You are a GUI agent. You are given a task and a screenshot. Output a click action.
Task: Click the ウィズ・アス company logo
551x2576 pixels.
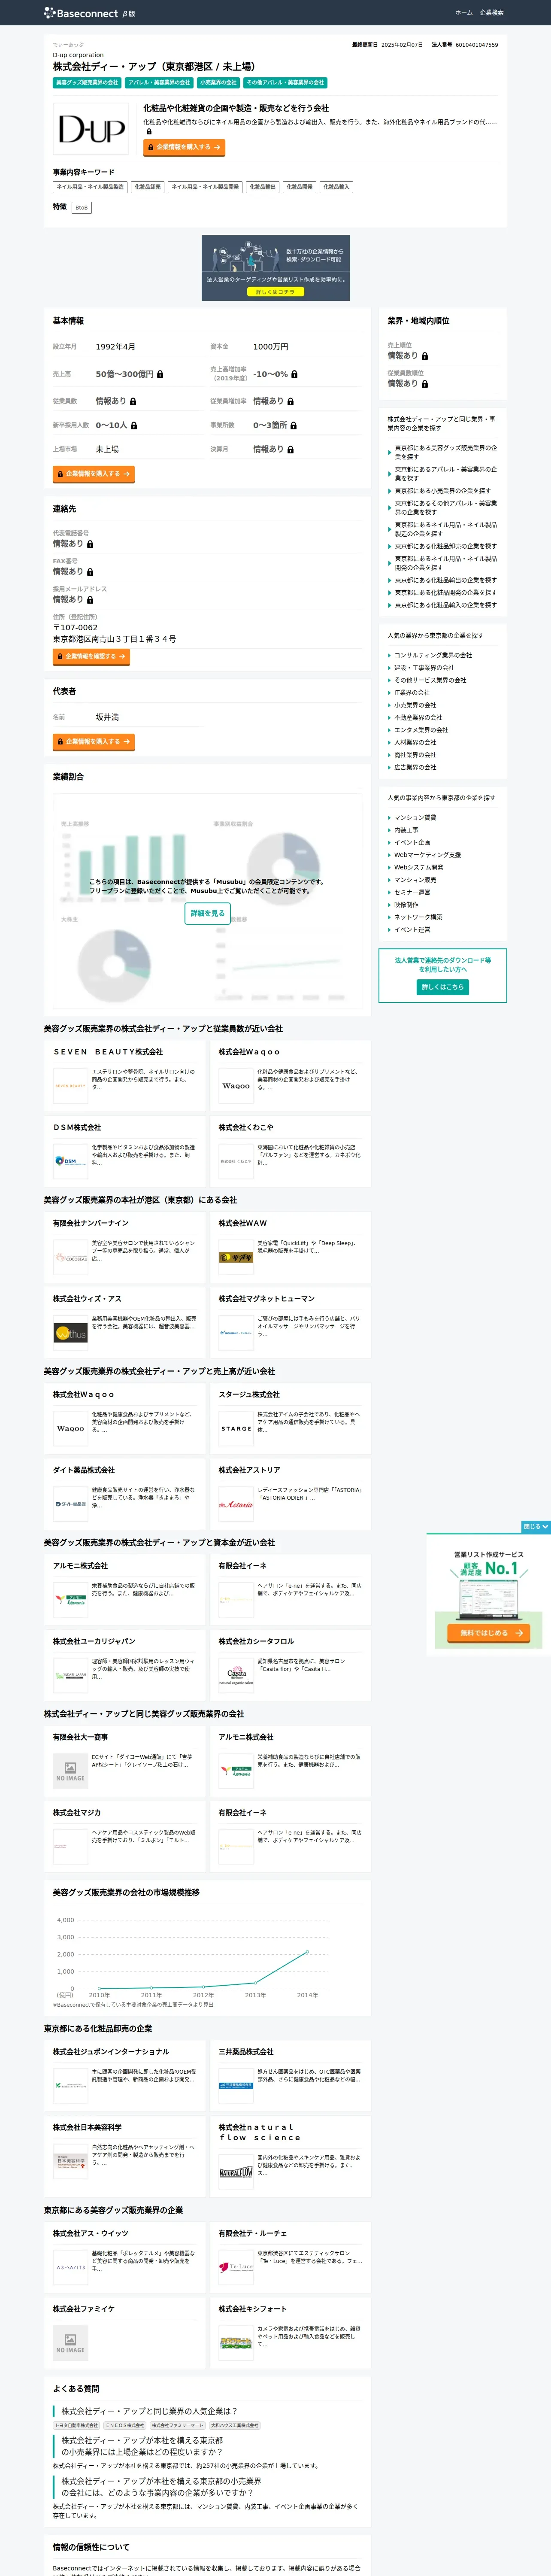71,1333
